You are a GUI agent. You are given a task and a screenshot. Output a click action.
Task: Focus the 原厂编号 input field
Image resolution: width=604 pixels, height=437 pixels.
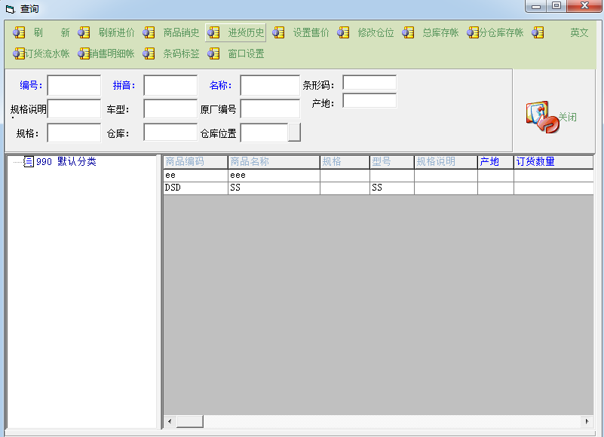point(270,109)
